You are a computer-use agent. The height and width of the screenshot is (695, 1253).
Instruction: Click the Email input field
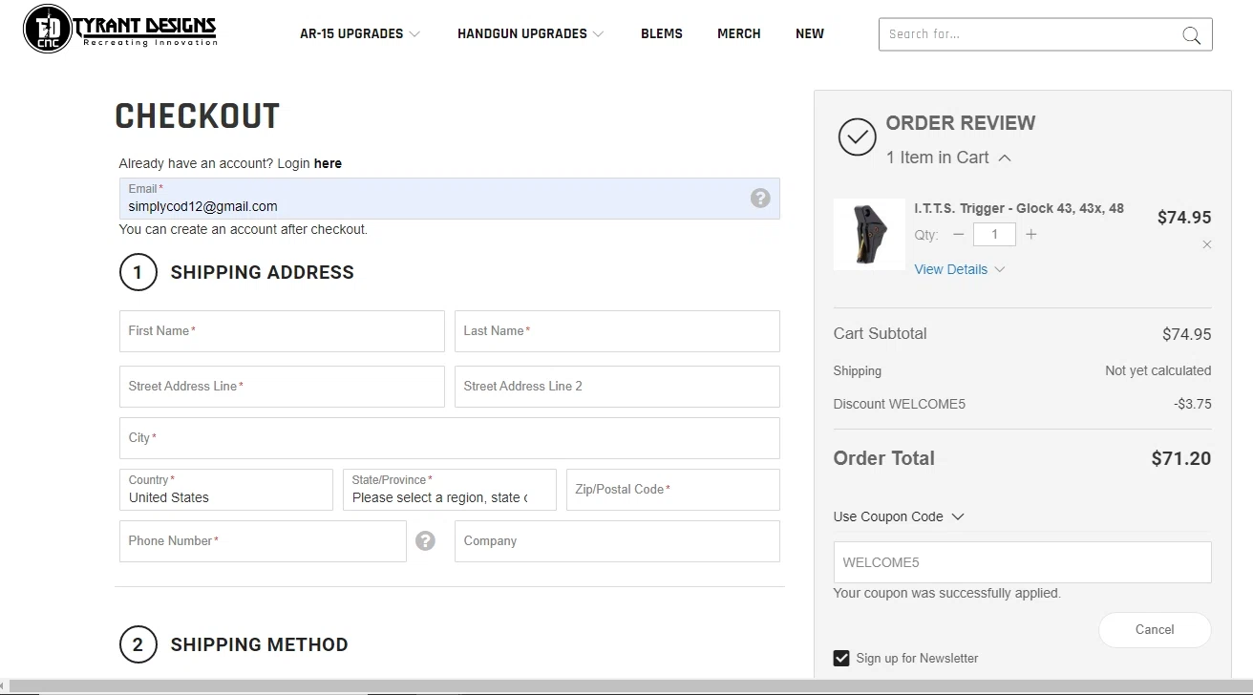tap(450, 199)
